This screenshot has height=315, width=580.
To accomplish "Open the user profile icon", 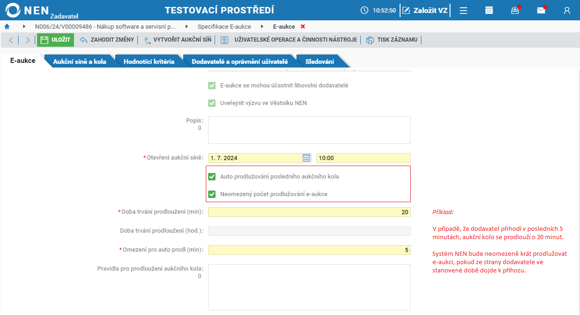I will [567, 10].
